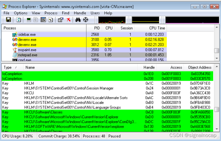
Task: Open the Help menu
Action: pyautogui.click(x=108, y=13)
